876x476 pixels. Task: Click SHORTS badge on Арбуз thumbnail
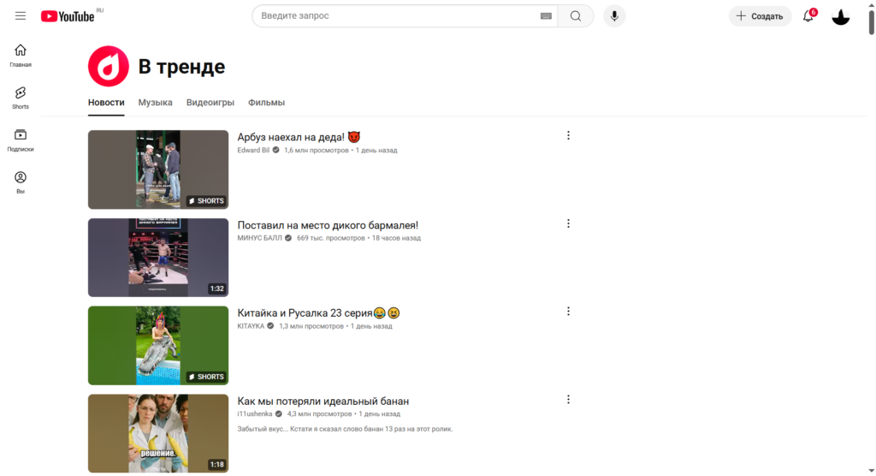pyautogui.click(x=206, y=201)
